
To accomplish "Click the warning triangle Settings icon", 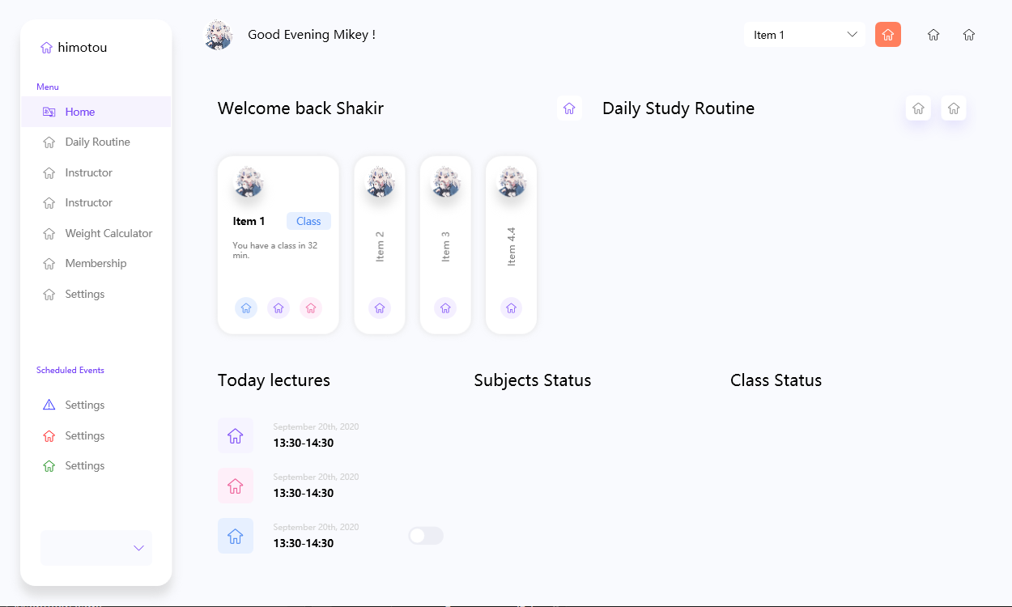I will click(49, 405).
